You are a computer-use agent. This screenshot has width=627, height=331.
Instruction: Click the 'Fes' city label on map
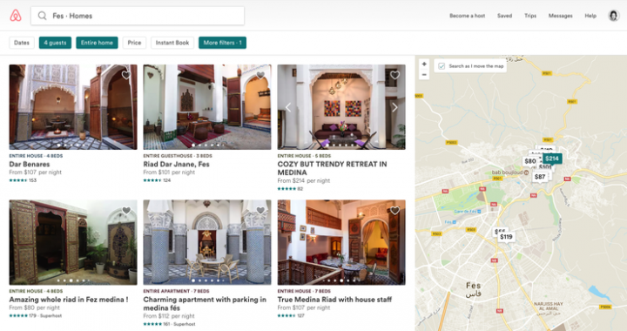(474, 286)
